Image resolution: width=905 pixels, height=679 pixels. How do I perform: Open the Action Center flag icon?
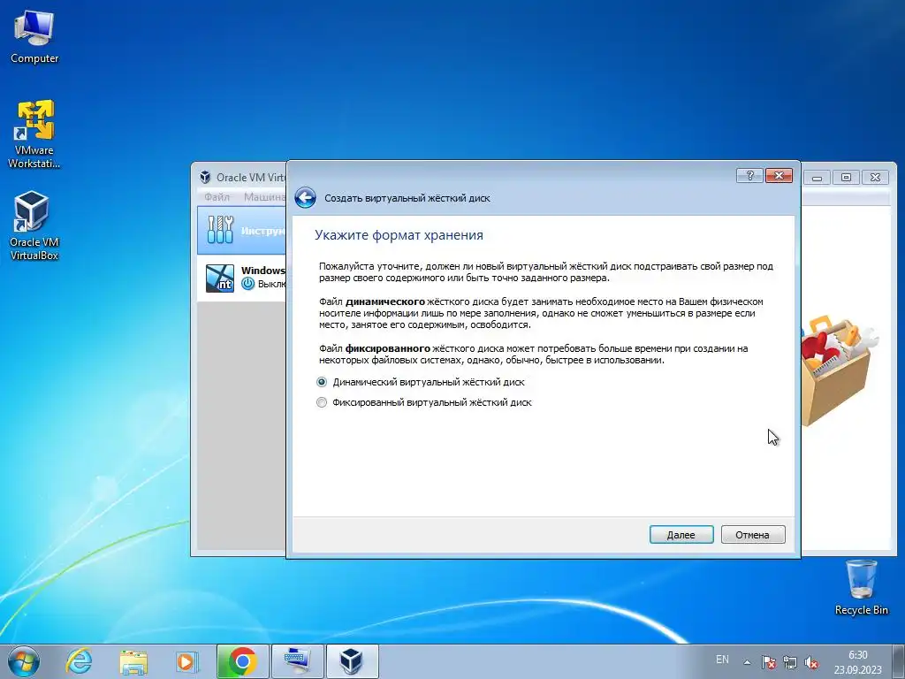pyautogui.click(x=768, y=662)
